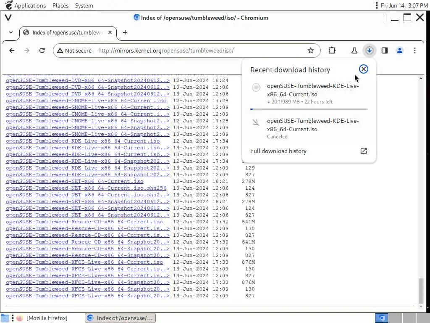
Task: Open the System menu
Action: 84,5
